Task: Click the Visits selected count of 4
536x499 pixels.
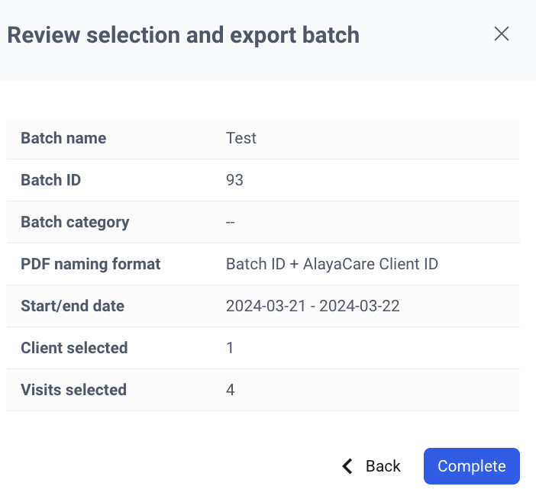Action: point(231,390)
